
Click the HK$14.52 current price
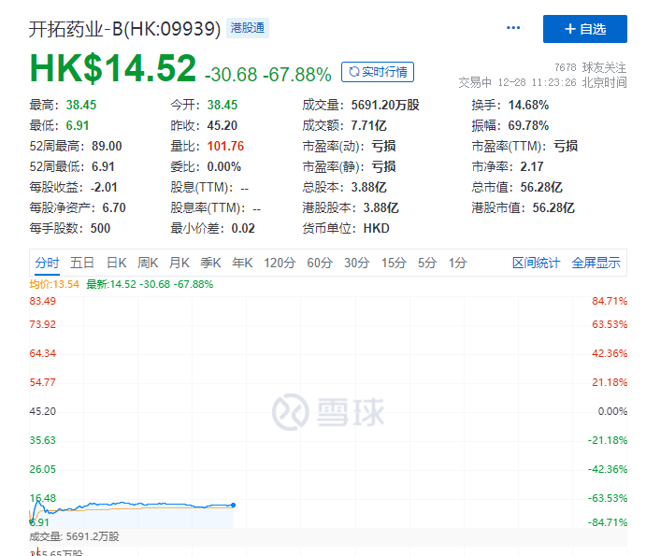(113, 68)
